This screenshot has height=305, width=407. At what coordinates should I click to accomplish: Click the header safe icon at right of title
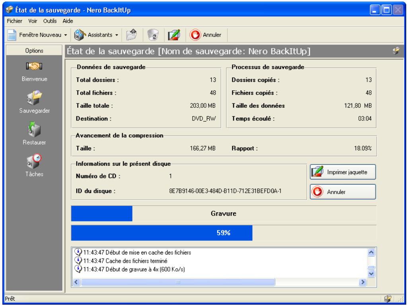[x=396, y=51]
